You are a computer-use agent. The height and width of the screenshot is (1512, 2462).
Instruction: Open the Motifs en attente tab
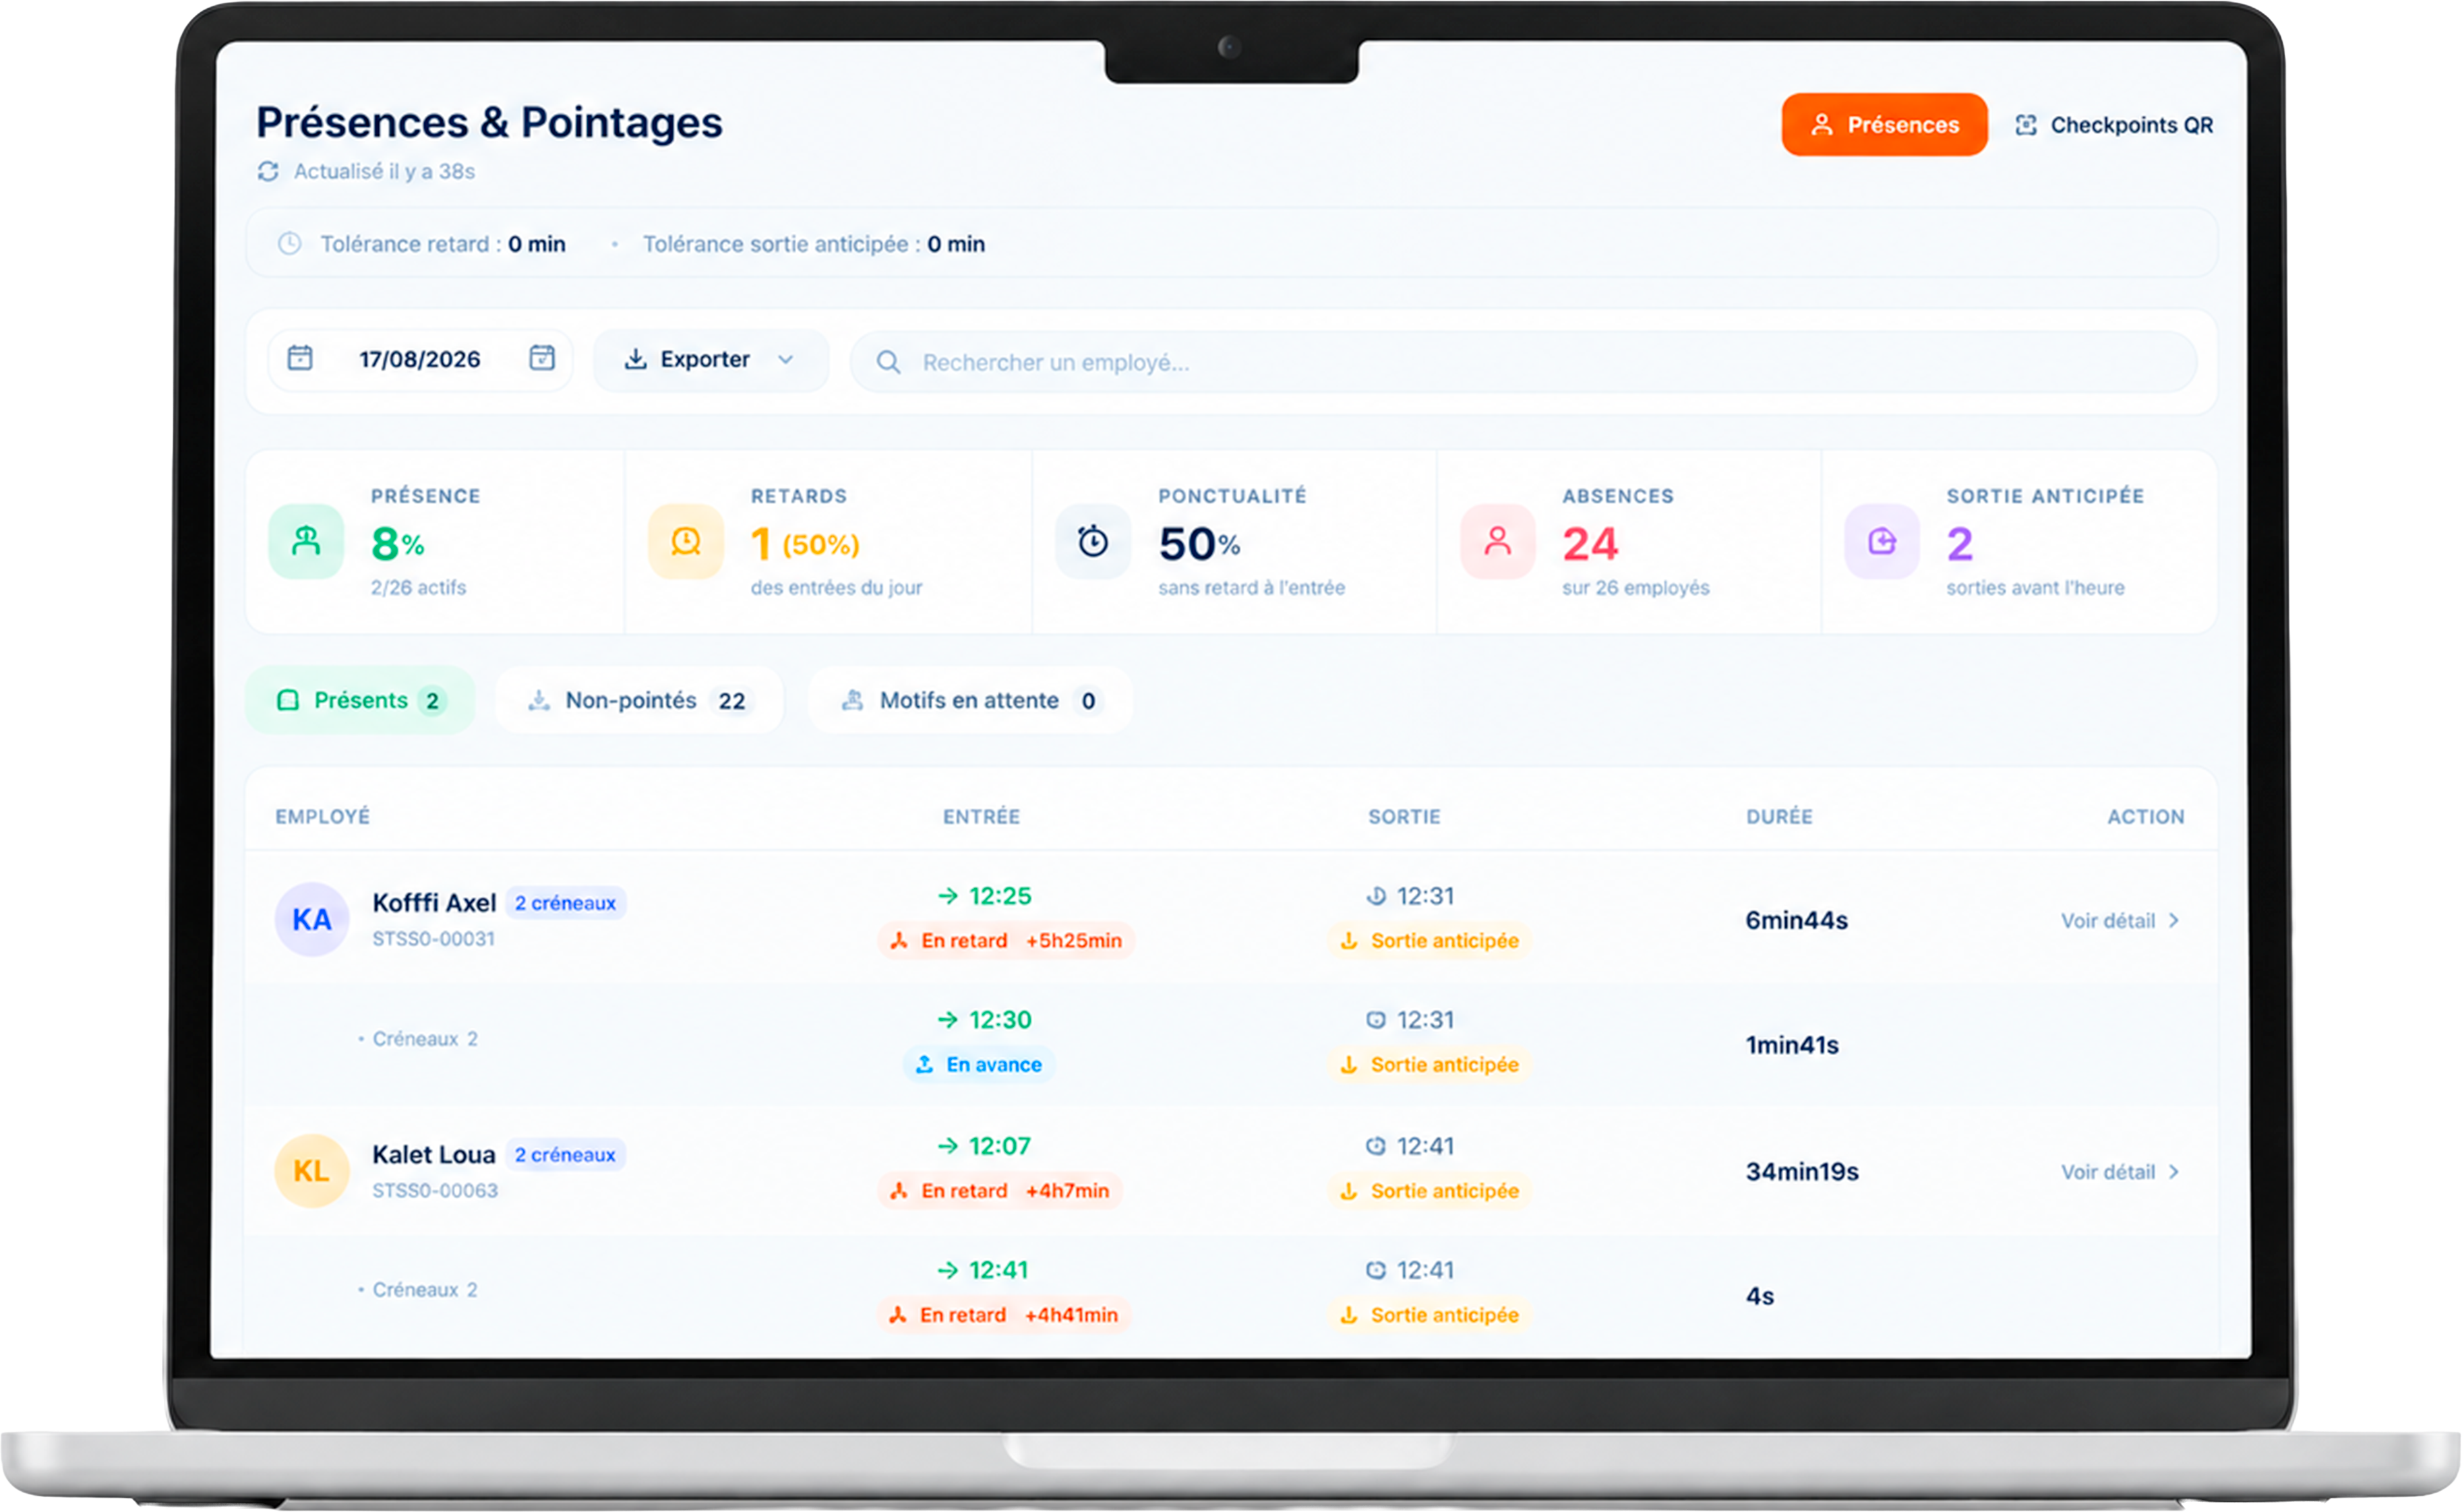coord(970,701)
